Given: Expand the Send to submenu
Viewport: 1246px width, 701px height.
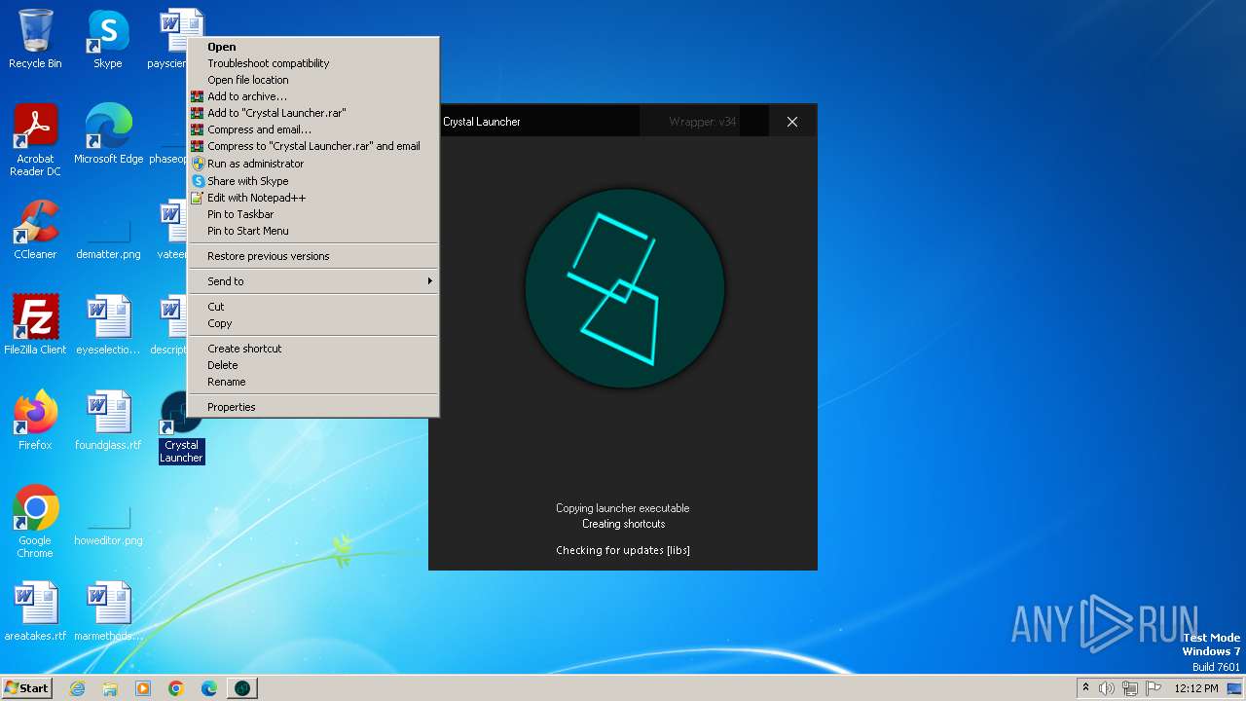Looking at the screenshot, I should click(x=313, y=281).
